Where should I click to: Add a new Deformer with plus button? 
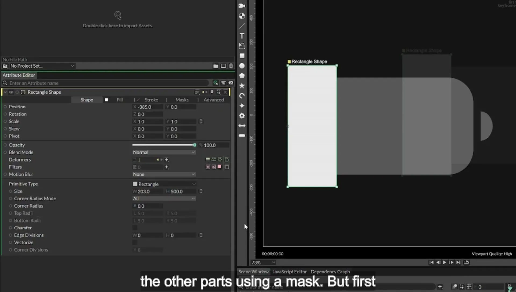click(167, 160)
